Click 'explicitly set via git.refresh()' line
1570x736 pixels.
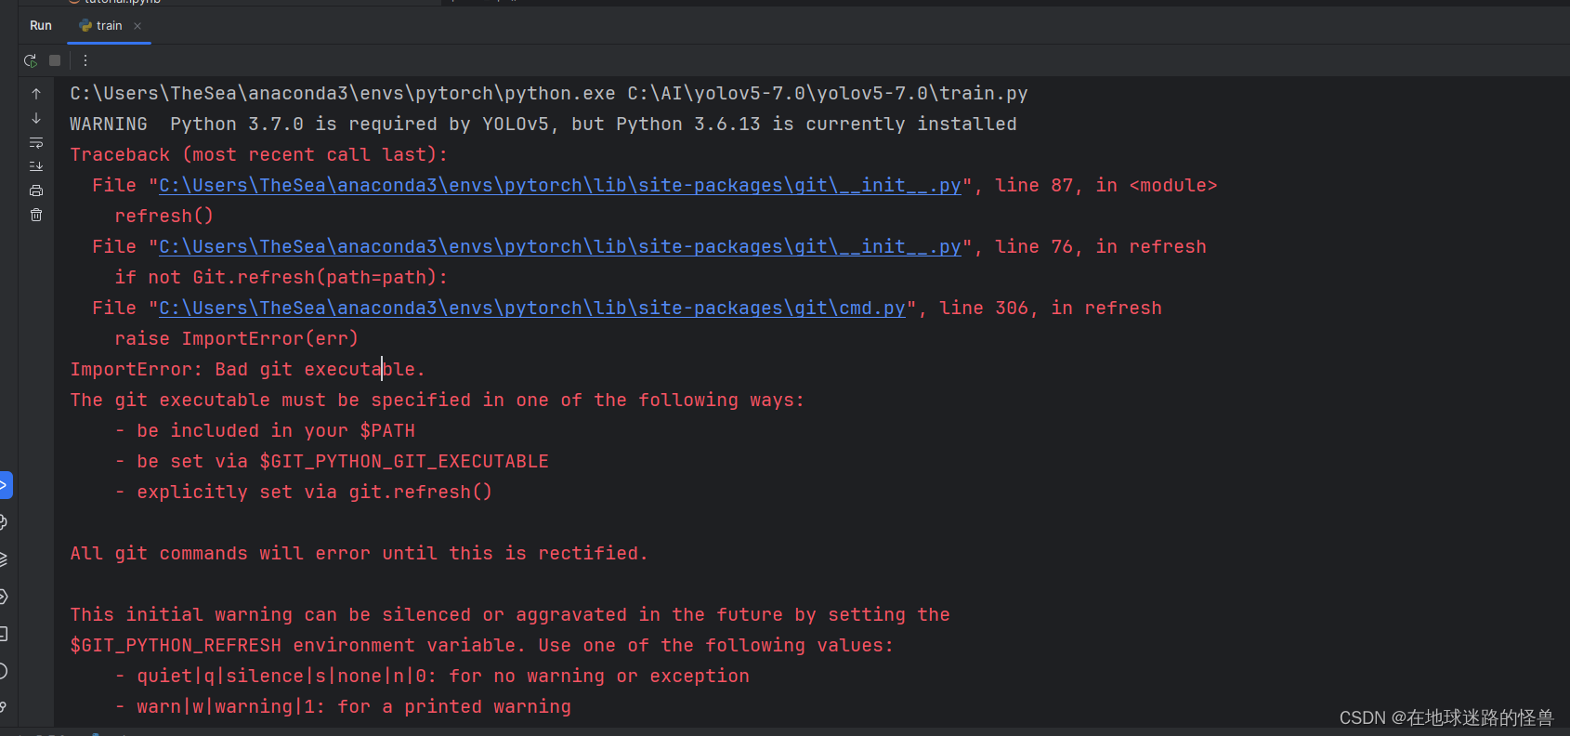click(x=304, y=493)
